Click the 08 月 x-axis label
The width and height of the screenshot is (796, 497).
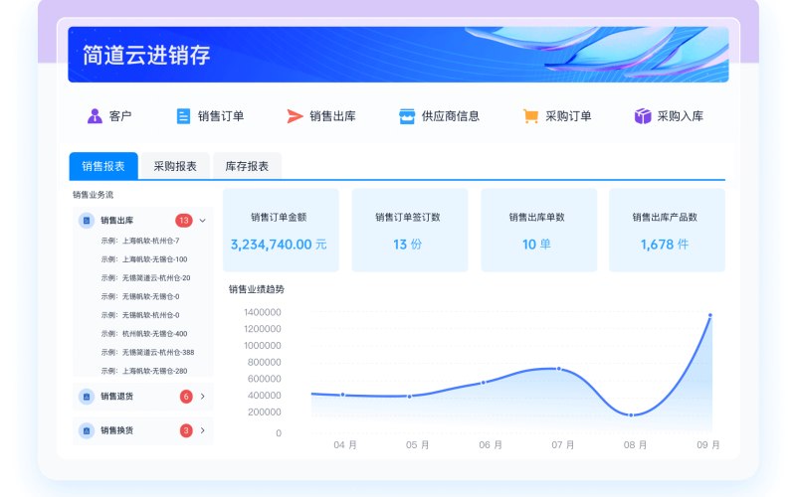[635, 445]
